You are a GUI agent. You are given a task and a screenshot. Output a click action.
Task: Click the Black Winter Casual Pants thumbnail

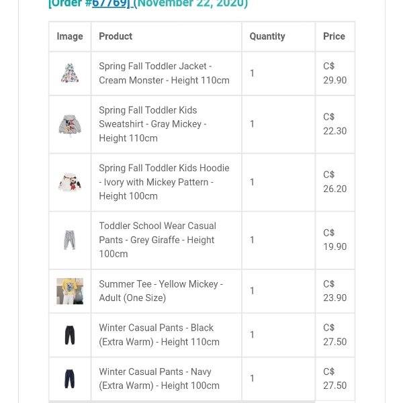tap(70, 334)
